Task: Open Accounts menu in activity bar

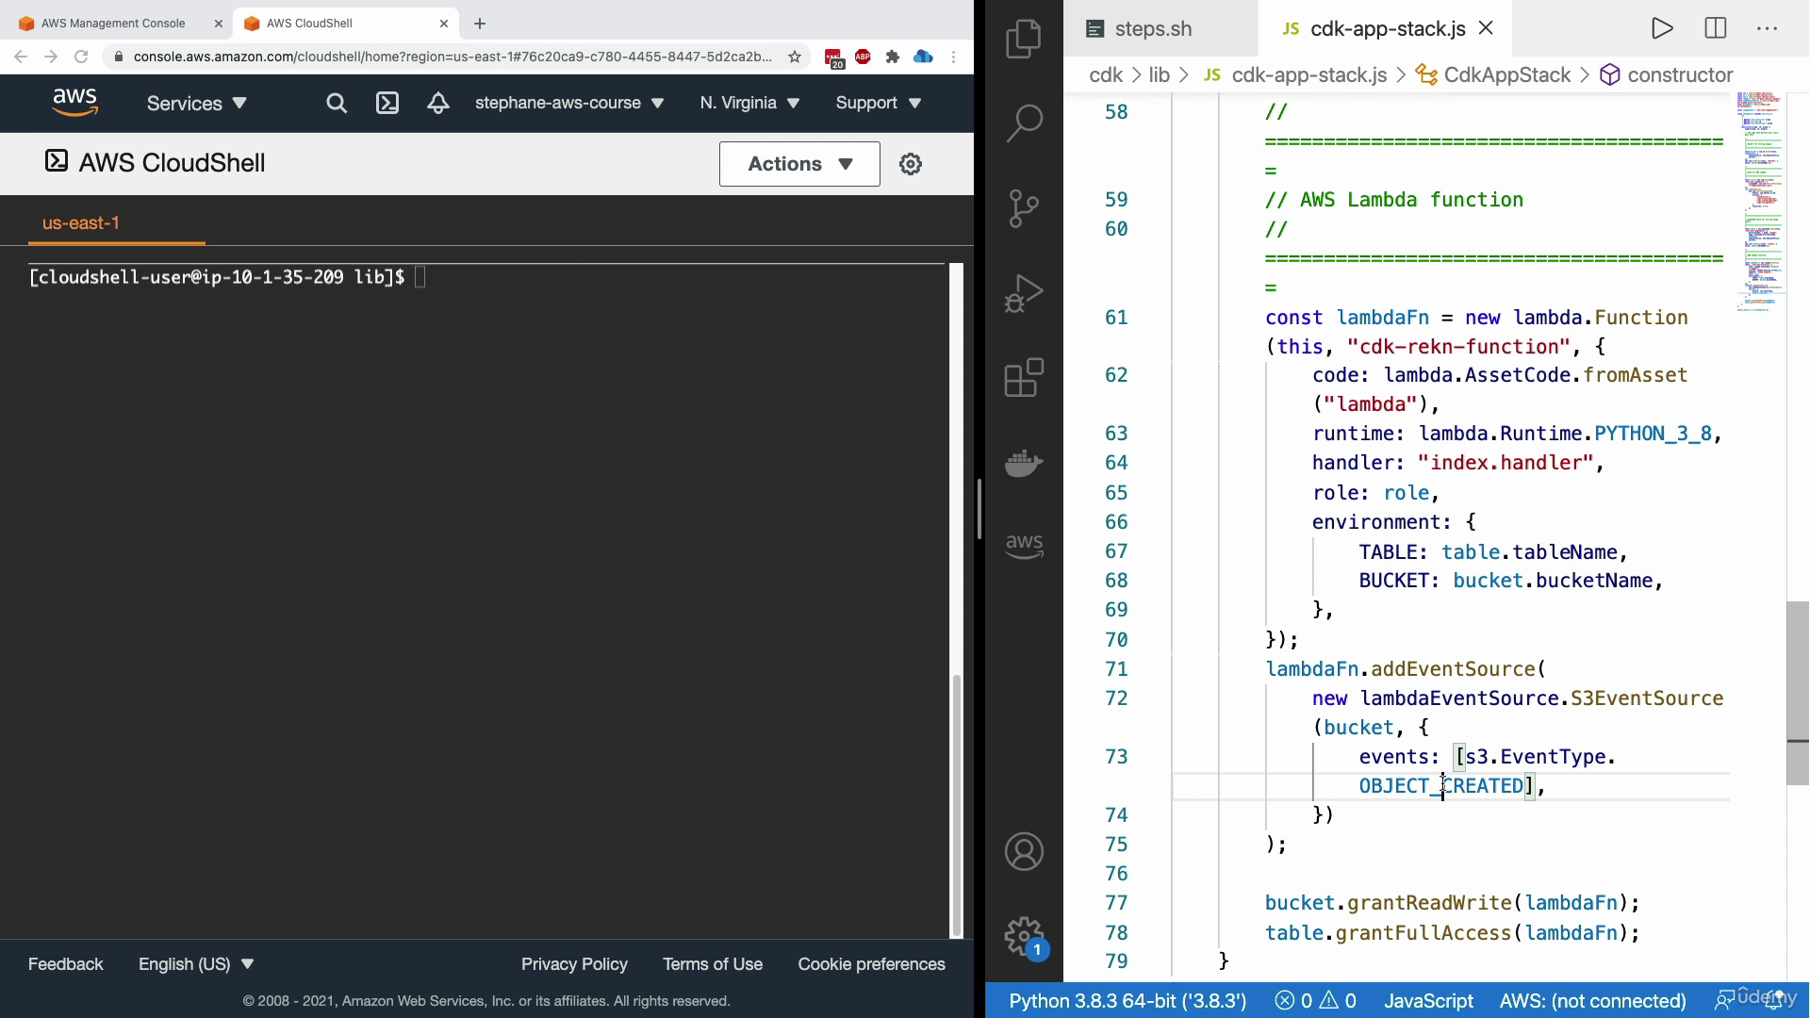Action: 1024,851
